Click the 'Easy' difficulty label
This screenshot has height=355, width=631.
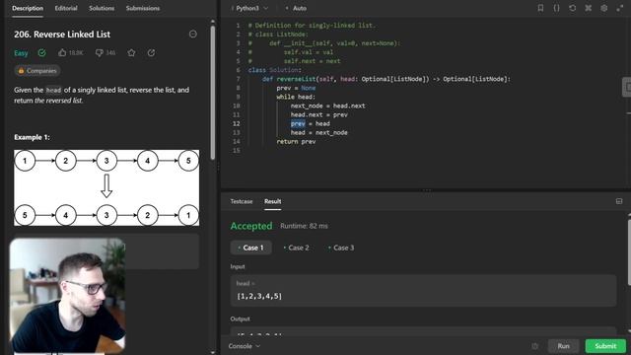(21, 53)
